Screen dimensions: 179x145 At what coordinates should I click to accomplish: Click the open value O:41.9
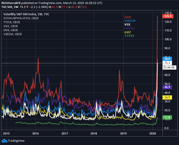(x=53, y=7)
